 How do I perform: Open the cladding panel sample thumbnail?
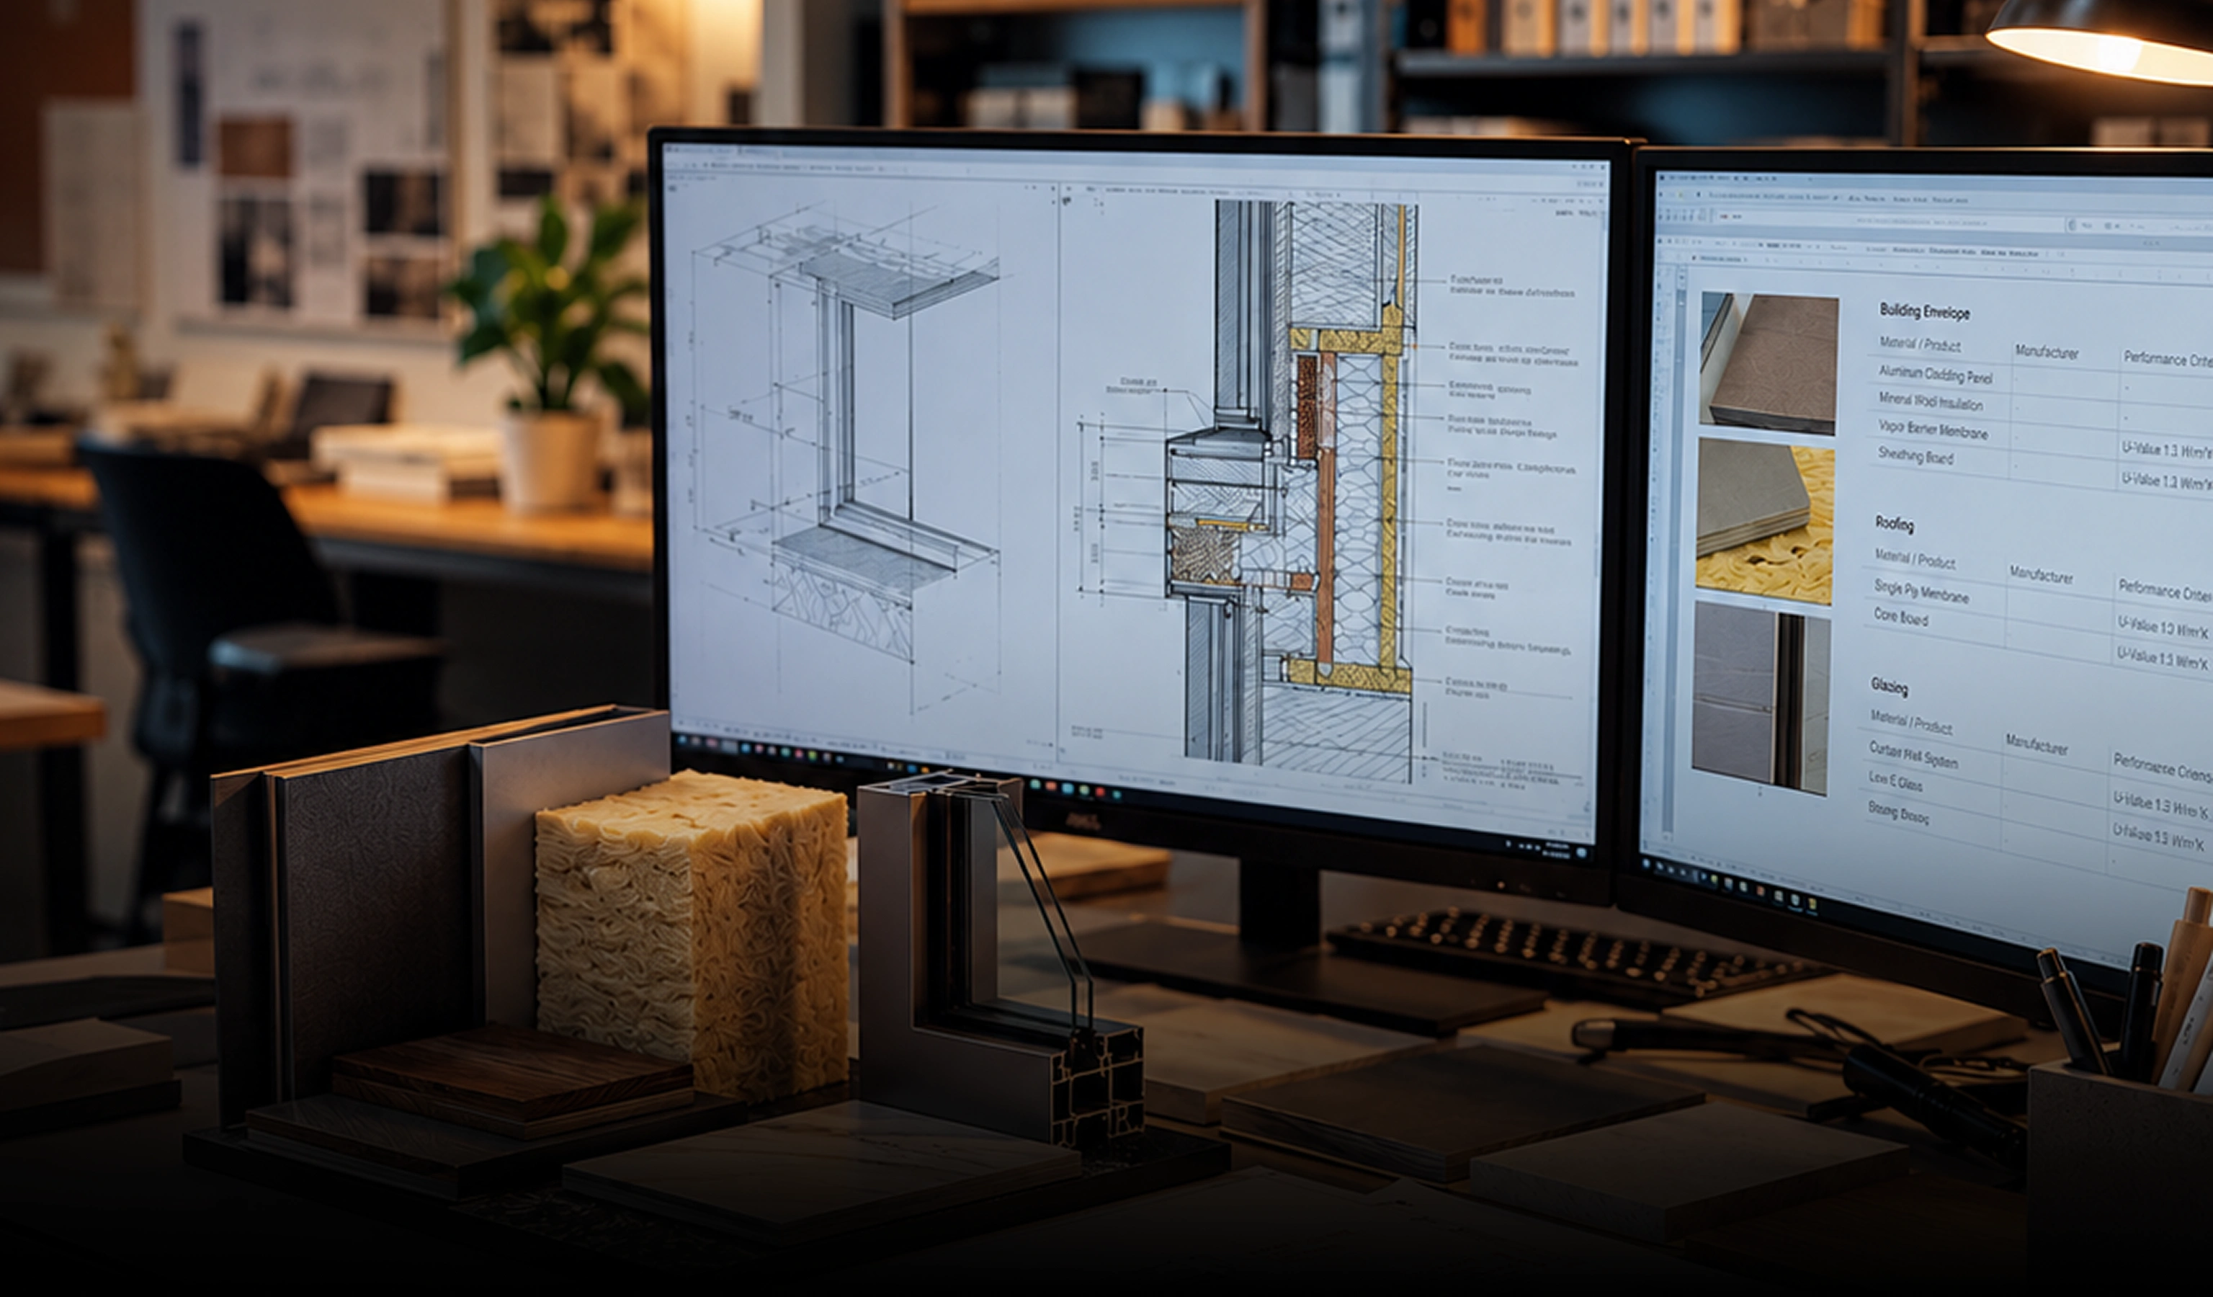(x=1769, y=364)
